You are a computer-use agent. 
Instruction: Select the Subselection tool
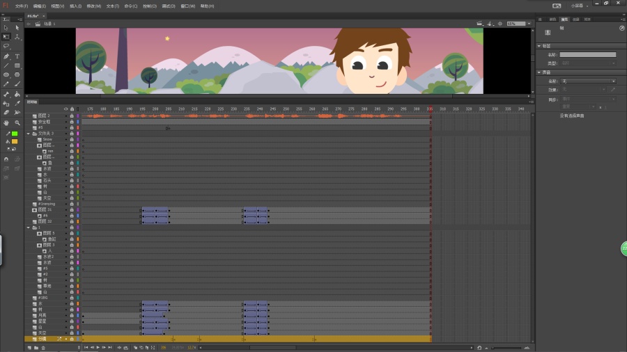[x=17, y=28]
